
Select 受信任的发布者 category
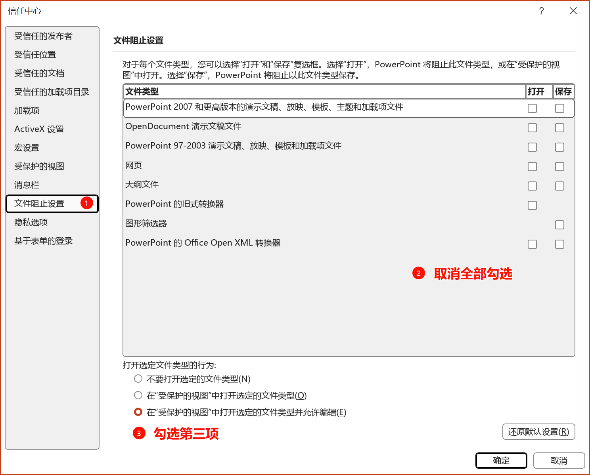point(44,36)
